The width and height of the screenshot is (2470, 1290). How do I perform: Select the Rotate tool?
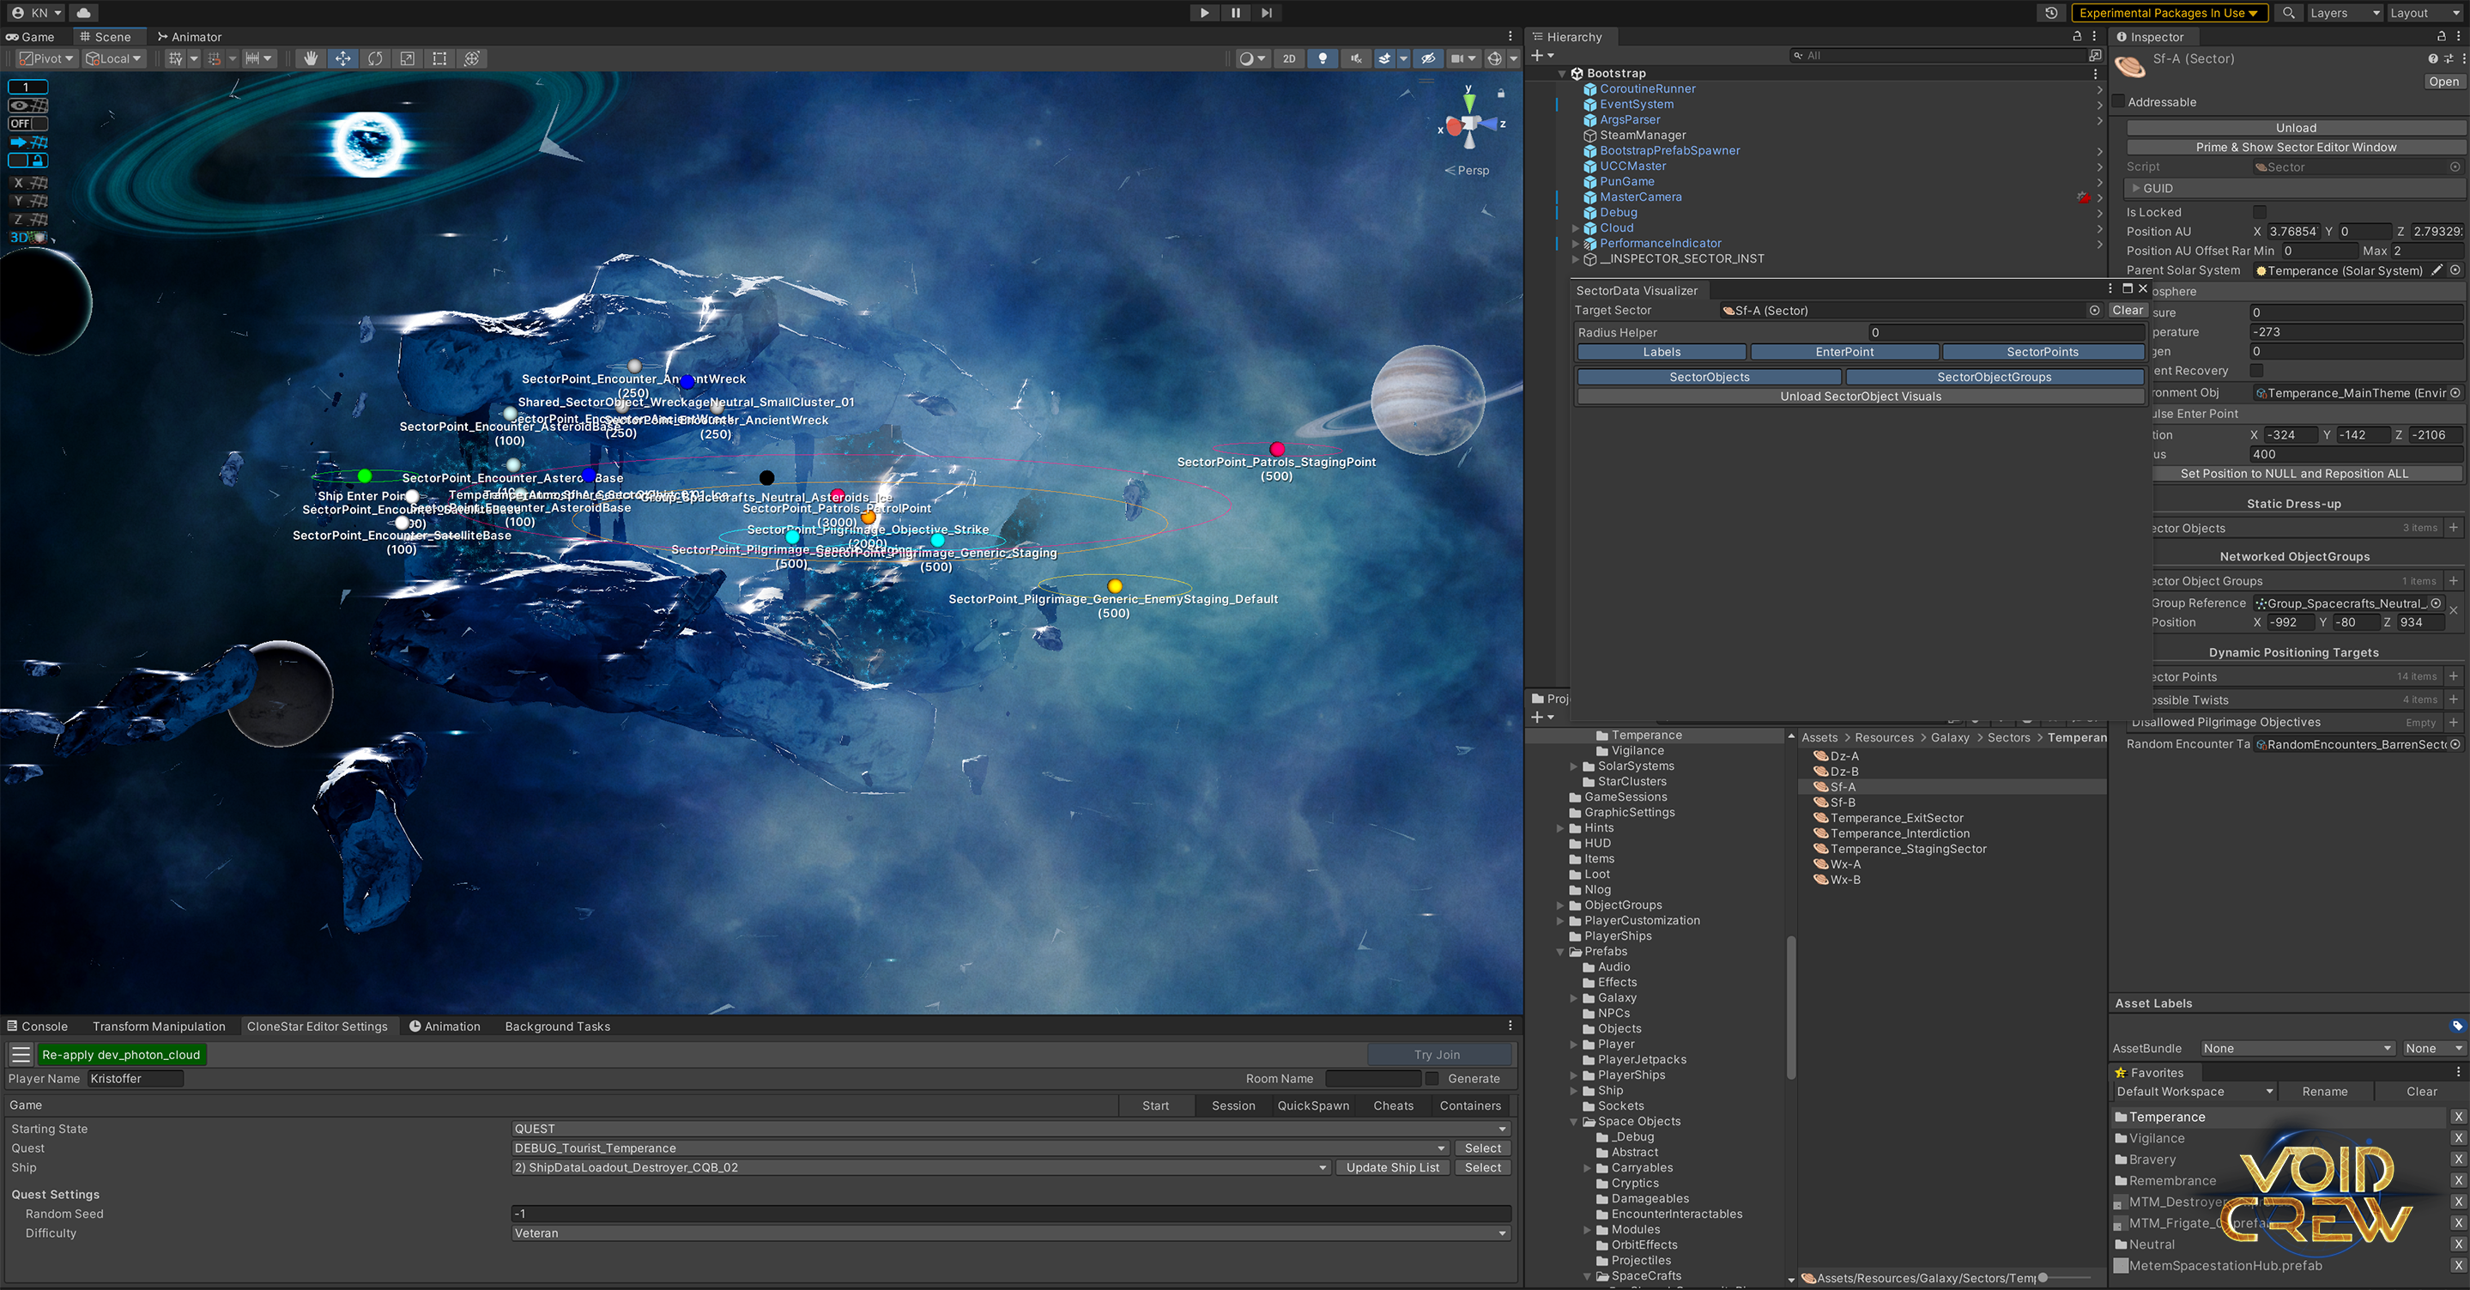(x=375, y=58)
